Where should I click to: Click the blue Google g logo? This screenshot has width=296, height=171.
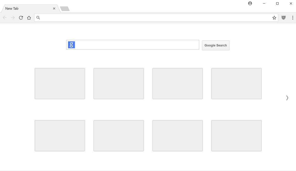71,45
